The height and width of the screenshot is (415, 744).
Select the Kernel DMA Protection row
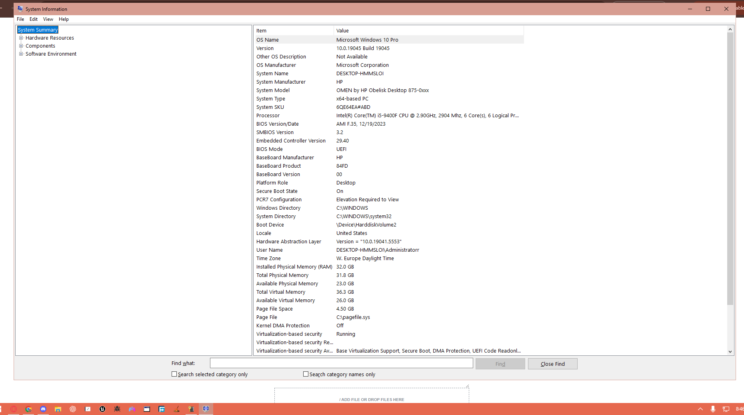click(x=389, y=326)
